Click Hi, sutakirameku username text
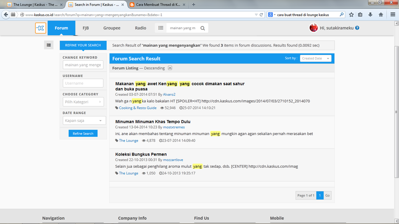 point(337,28)
